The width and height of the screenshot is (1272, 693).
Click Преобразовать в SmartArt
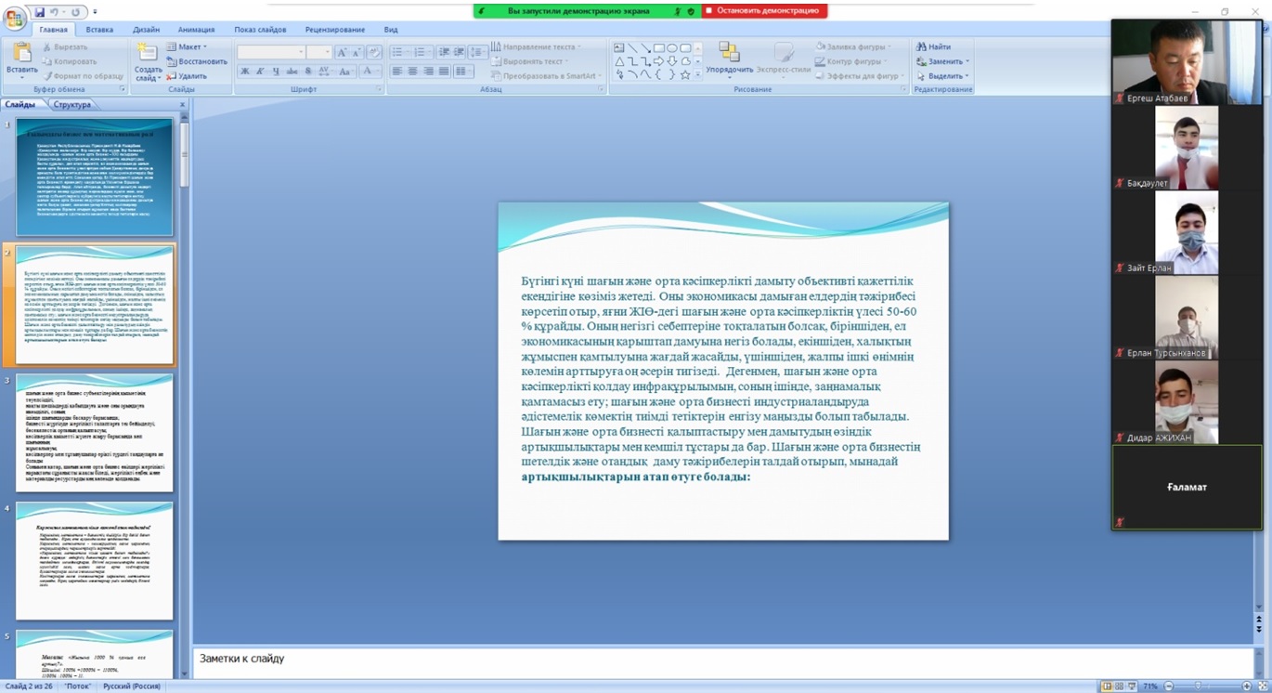point(544,76)
